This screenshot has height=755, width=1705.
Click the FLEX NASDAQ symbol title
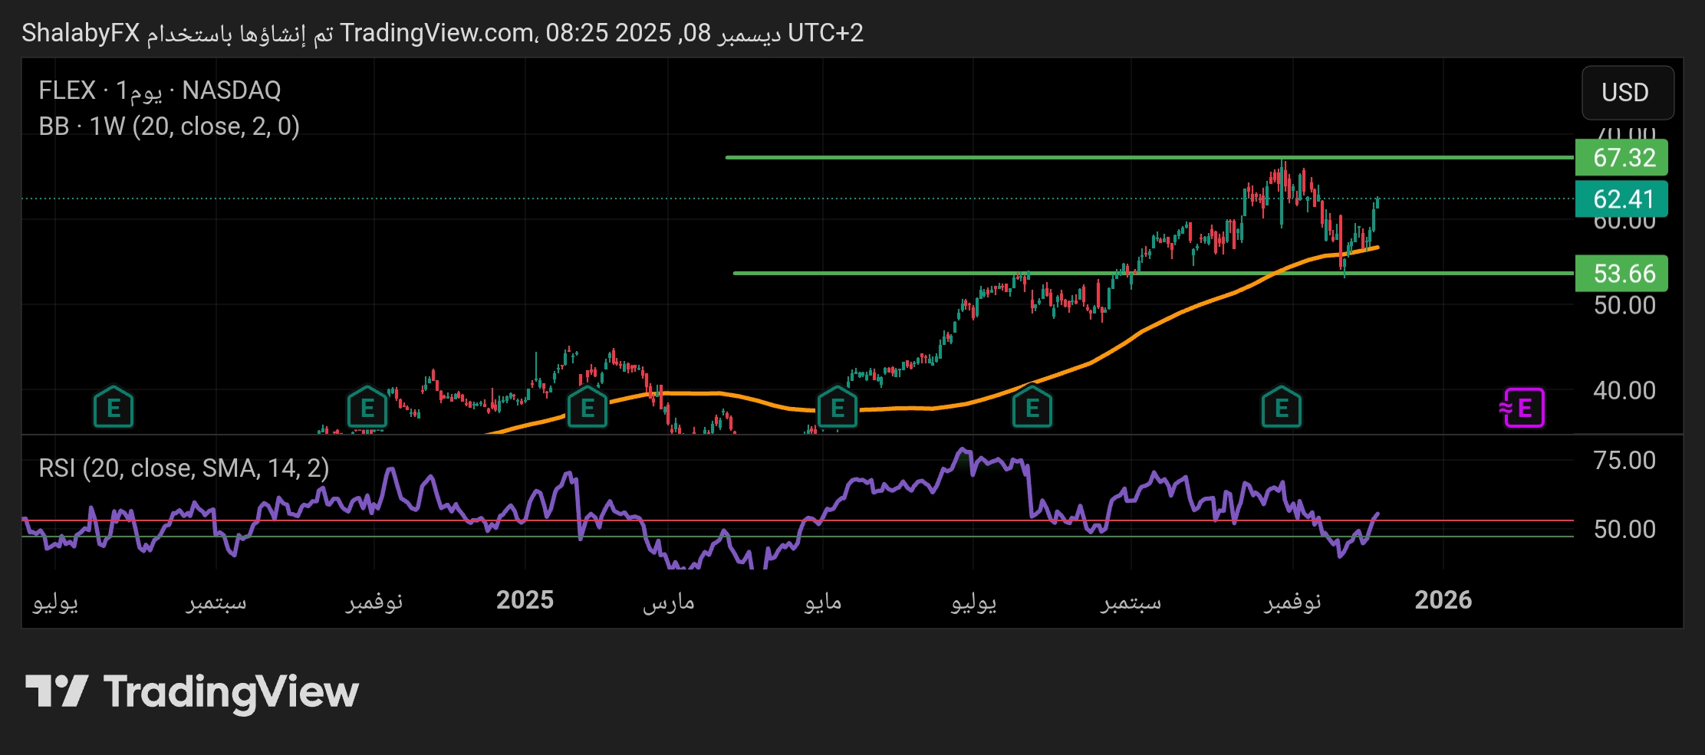(160, 90)
